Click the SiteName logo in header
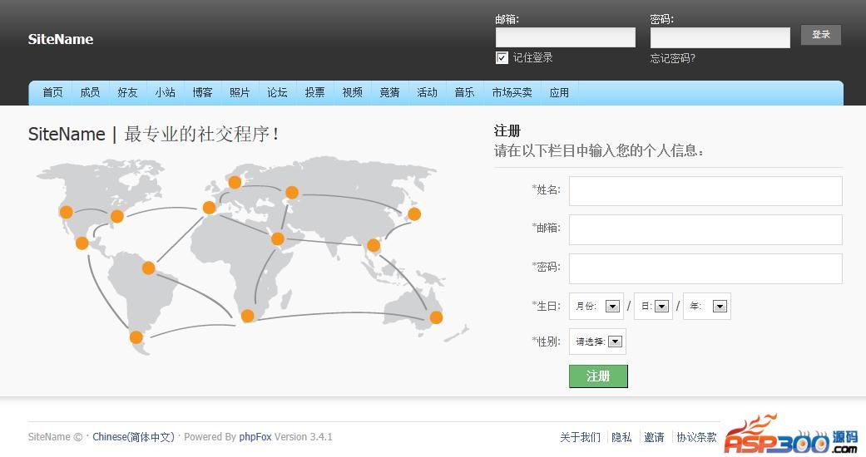 [61, 39]
